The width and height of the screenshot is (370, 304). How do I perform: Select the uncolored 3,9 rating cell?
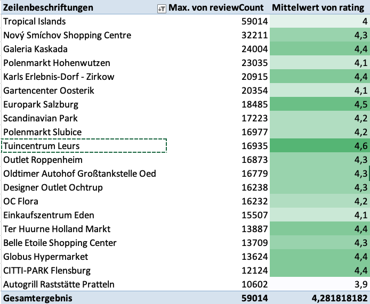click(320, 284)
